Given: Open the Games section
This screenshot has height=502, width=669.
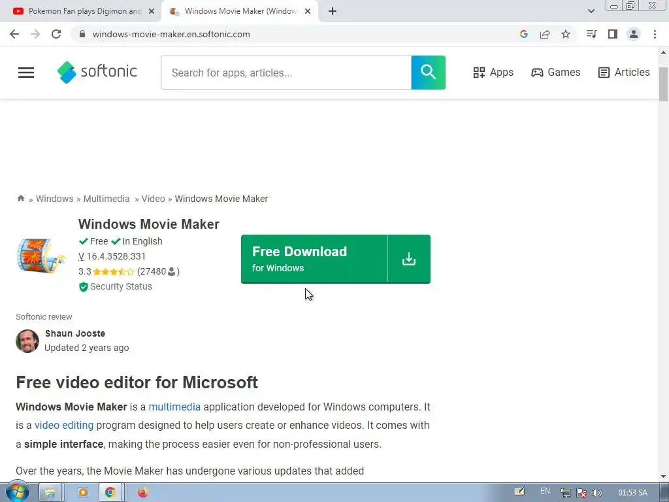Looking at the screenshot, I should point(555,72).
